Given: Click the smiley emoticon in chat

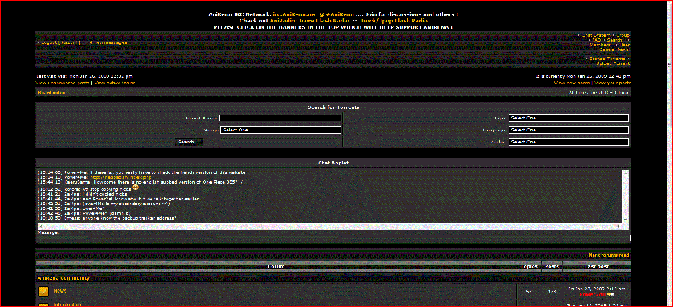Looking at the screenshot, I should coord(135,188).
